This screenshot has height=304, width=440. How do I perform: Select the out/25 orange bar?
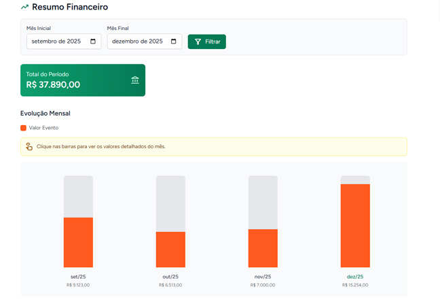coord(170,250)
